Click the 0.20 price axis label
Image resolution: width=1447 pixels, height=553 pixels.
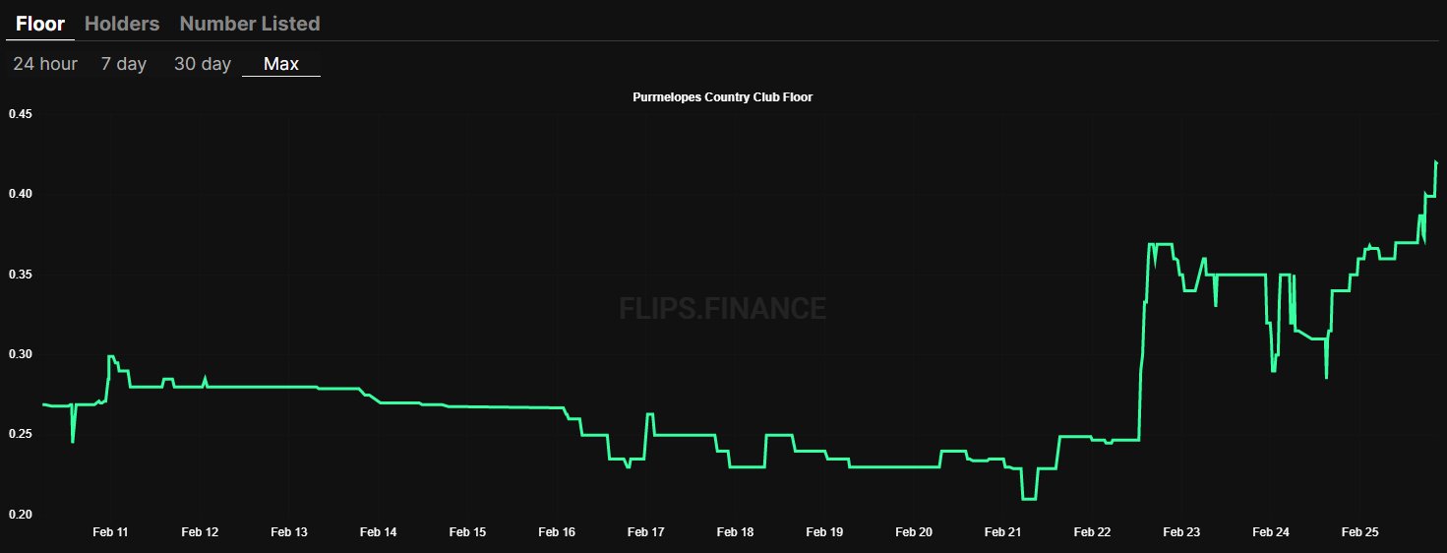(20, 515)
